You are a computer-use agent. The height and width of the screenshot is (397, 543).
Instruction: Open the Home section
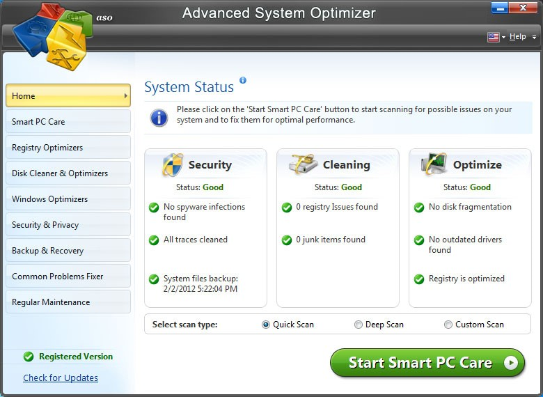click(x=68, y=95)
